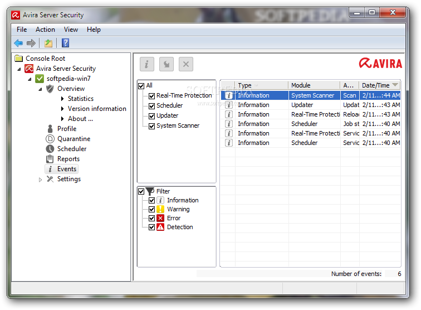Click the Forward arrow toolbar icon
The width and height of the screenshot is (421, 310).
coord(31,43)
